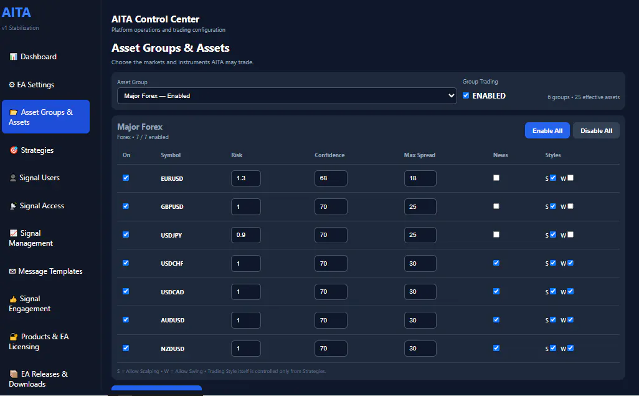This screenshot has height=396, width=639.
Task: Click the AUDUSD Confidence field
Action: (x=331, y=320)
